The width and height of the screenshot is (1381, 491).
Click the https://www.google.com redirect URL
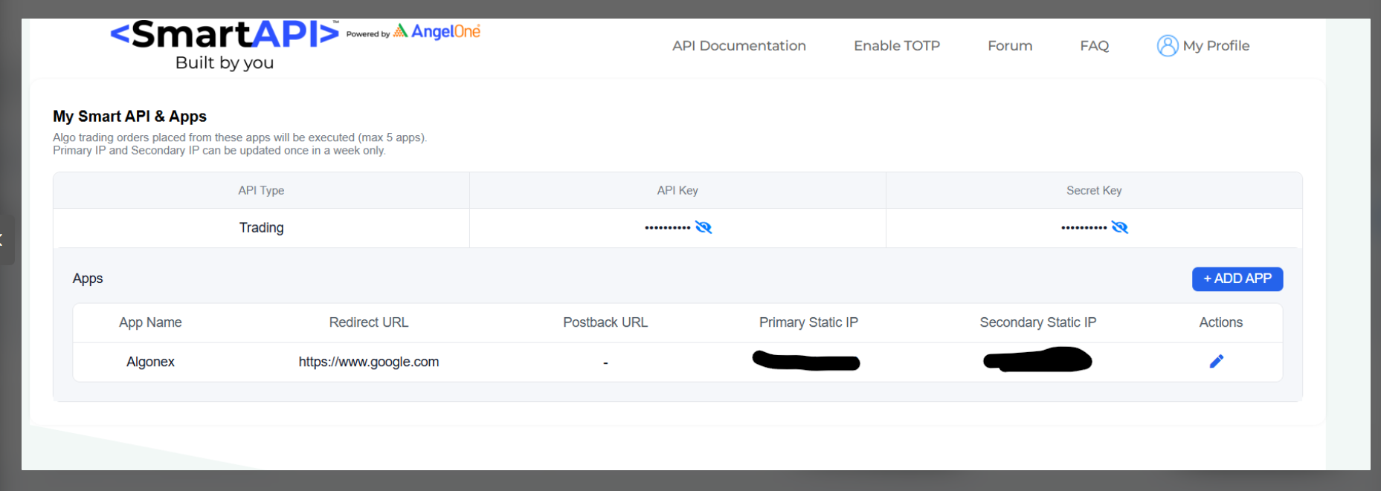click(x=368, y=362)
